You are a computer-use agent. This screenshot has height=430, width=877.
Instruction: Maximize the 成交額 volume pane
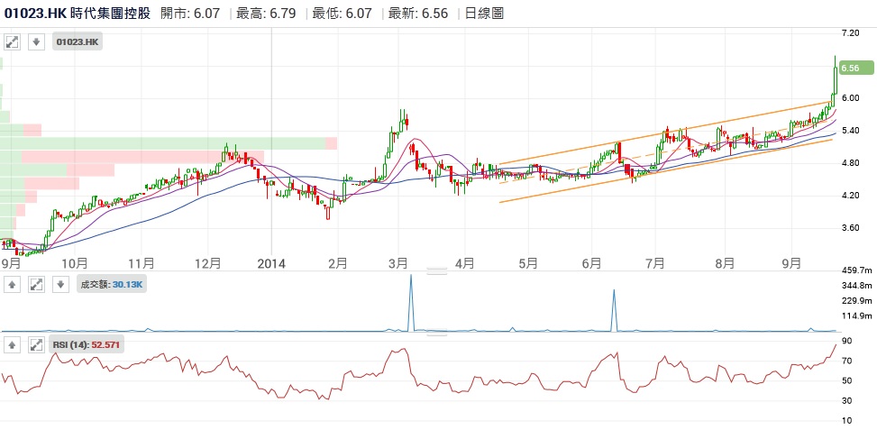[x=37, y=284]
